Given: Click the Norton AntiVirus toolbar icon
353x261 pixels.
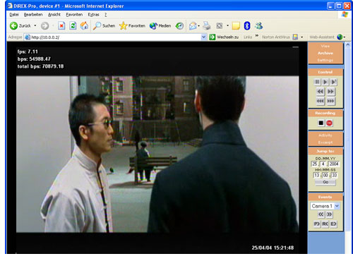Looking at the screenshot, I should 295,37.
